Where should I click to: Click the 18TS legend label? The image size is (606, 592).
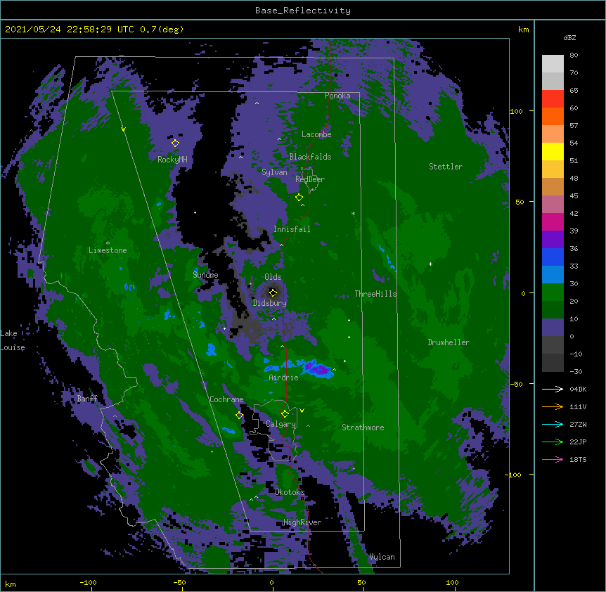pos(578,459)
